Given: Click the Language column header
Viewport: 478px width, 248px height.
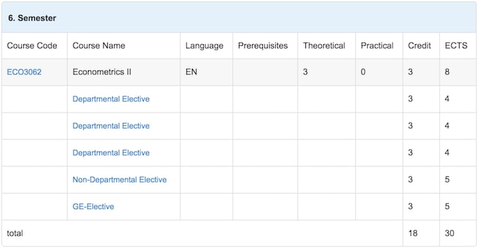Looking at the screenshot, I should [204, 46].
